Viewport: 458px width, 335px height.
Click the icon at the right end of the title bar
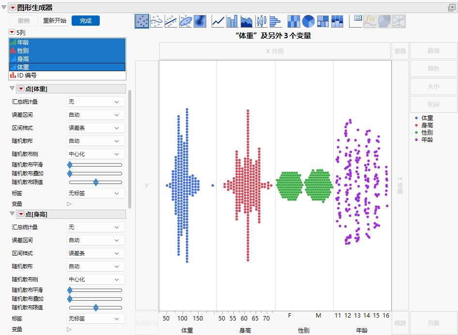(452, 8)
